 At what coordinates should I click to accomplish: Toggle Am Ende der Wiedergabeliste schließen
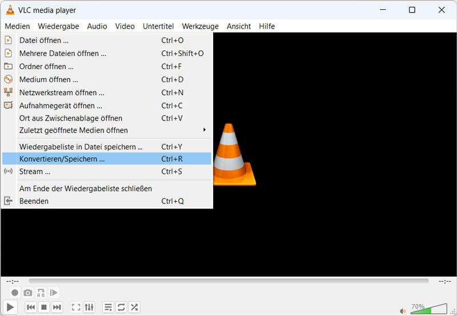107,189
